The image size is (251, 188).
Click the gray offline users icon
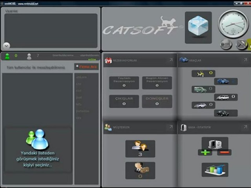pos(29,56)
